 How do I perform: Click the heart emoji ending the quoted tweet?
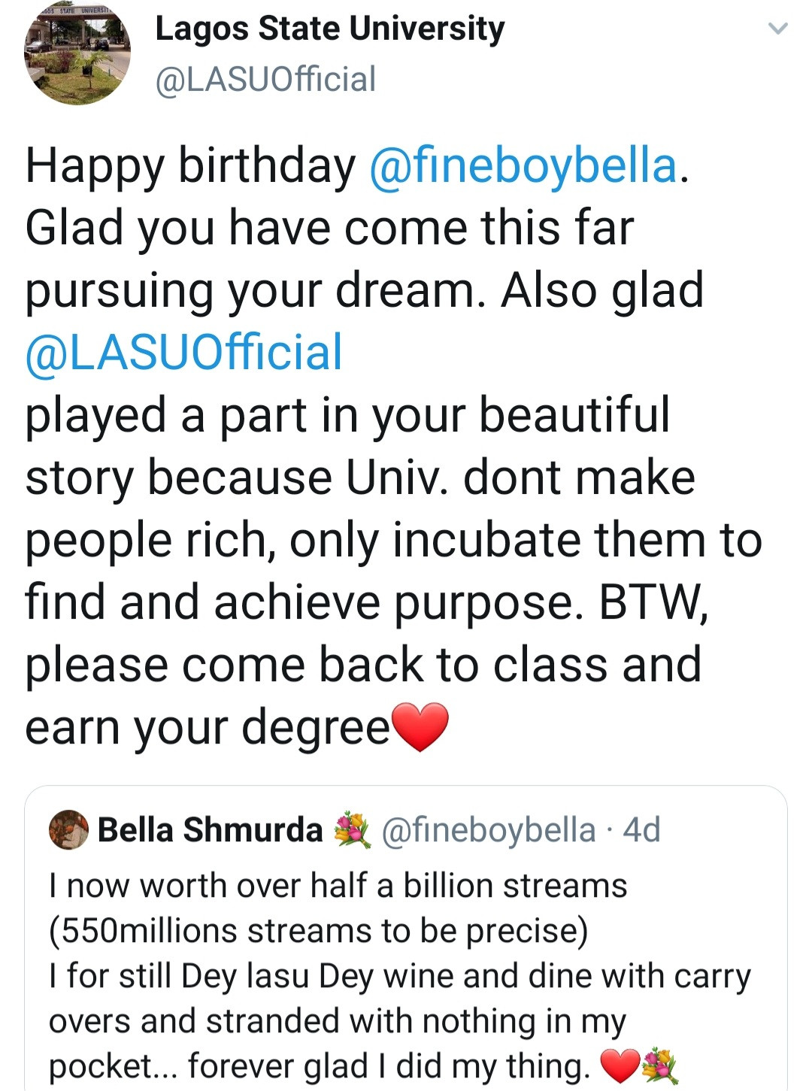click(619, 1066)
